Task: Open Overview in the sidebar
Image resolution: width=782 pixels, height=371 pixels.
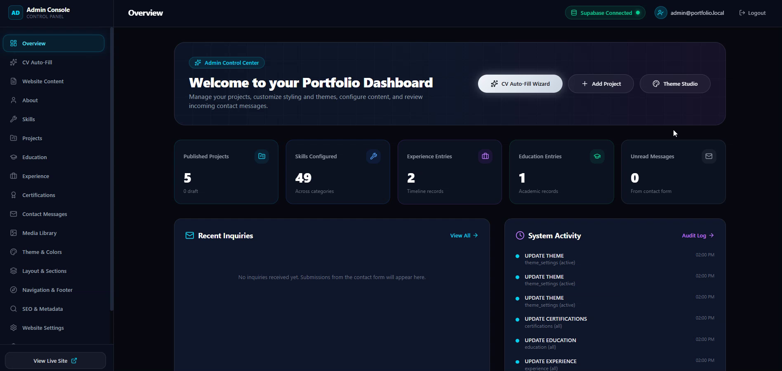Action: tap(54, 43)
